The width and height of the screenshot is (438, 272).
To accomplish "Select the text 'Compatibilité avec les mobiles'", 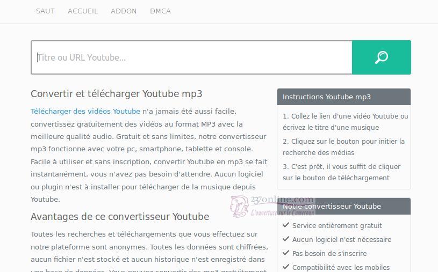I will 341,267.
